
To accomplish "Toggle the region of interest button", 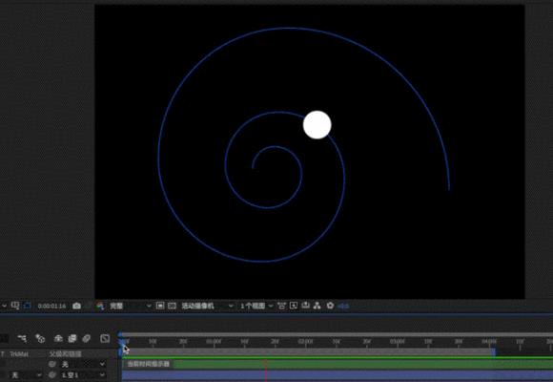I will [160, 306].
